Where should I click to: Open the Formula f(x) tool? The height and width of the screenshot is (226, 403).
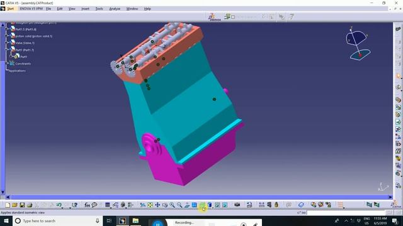pyautogui.click(x=87, y=205)
